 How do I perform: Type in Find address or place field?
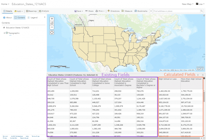176,11
